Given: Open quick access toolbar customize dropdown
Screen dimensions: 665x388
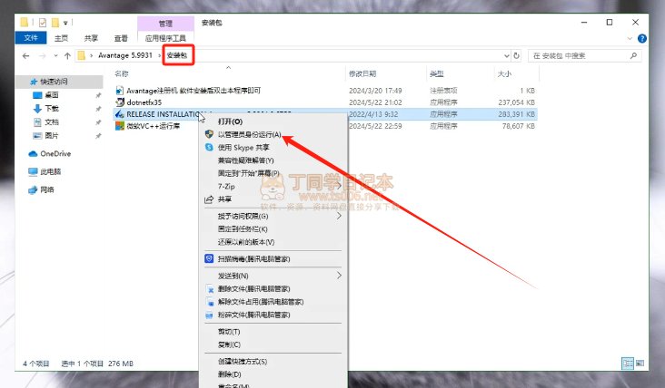Looking at the screenshot, I should pos(65,23).
